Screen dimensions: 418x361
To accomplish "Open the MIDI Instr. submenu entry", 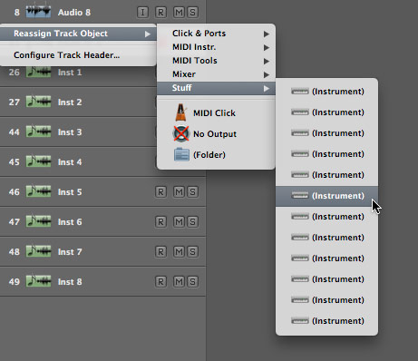I will point(216,47).
